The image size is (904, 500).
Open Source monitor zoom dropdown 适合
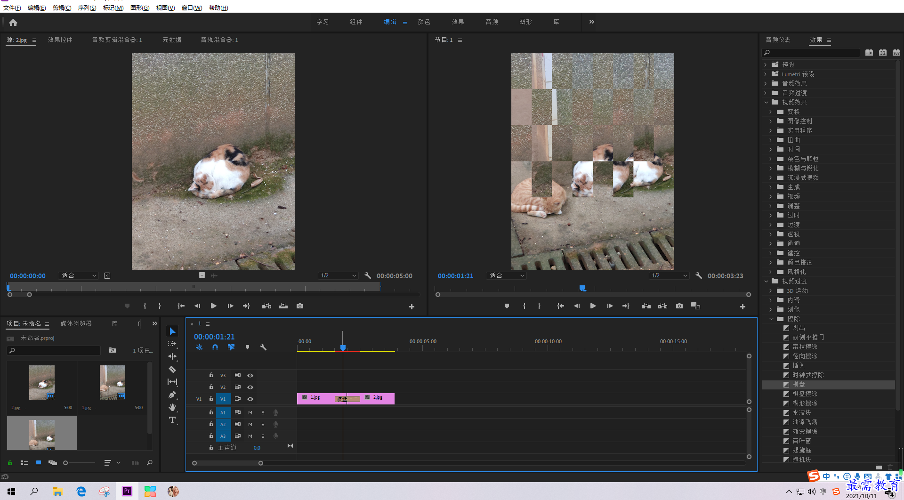[79, 275]
